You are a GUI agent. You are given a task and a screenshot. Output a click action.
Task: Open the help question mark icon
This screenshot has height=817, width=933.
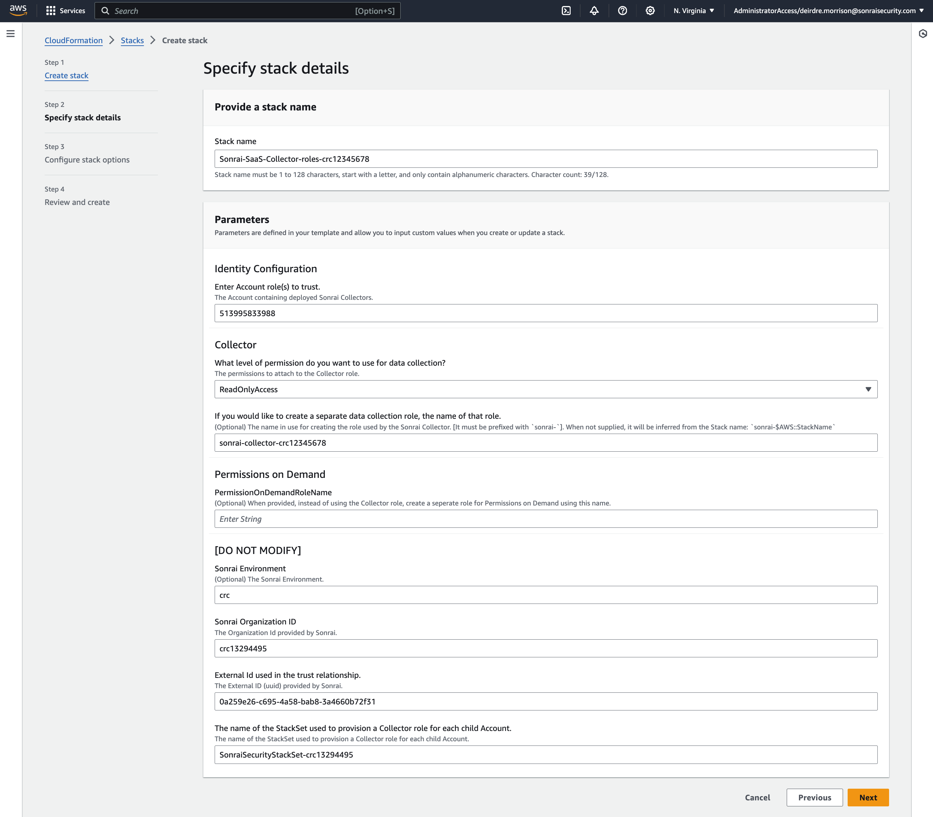tap(622, 11)
